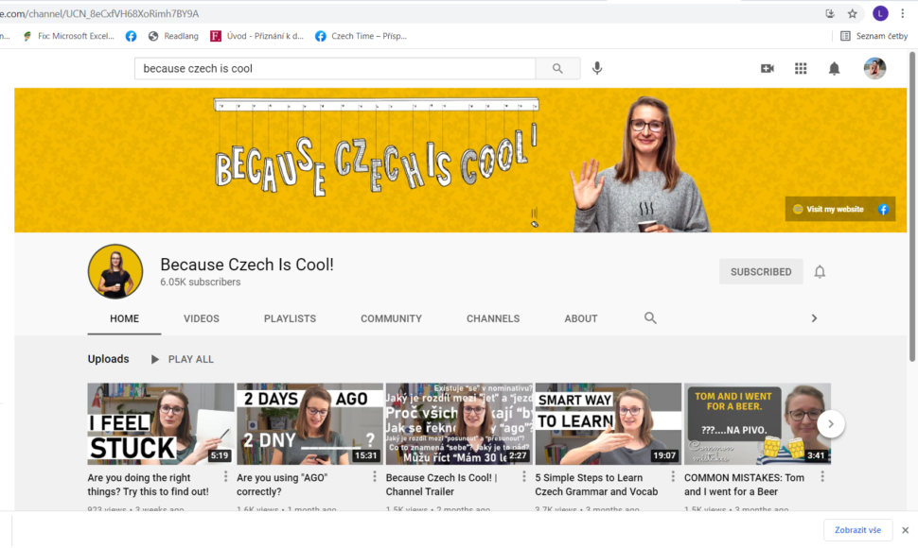The width and height of the screenshot is (918, 548).
Task: Open the create video camera icon
Action: (768, 68)
